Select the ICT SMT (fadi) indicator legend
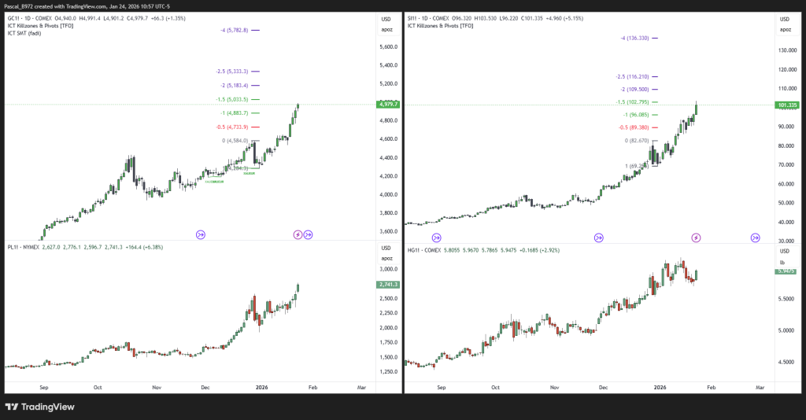The height and width of the screenshot is (420, 806). 24,33
